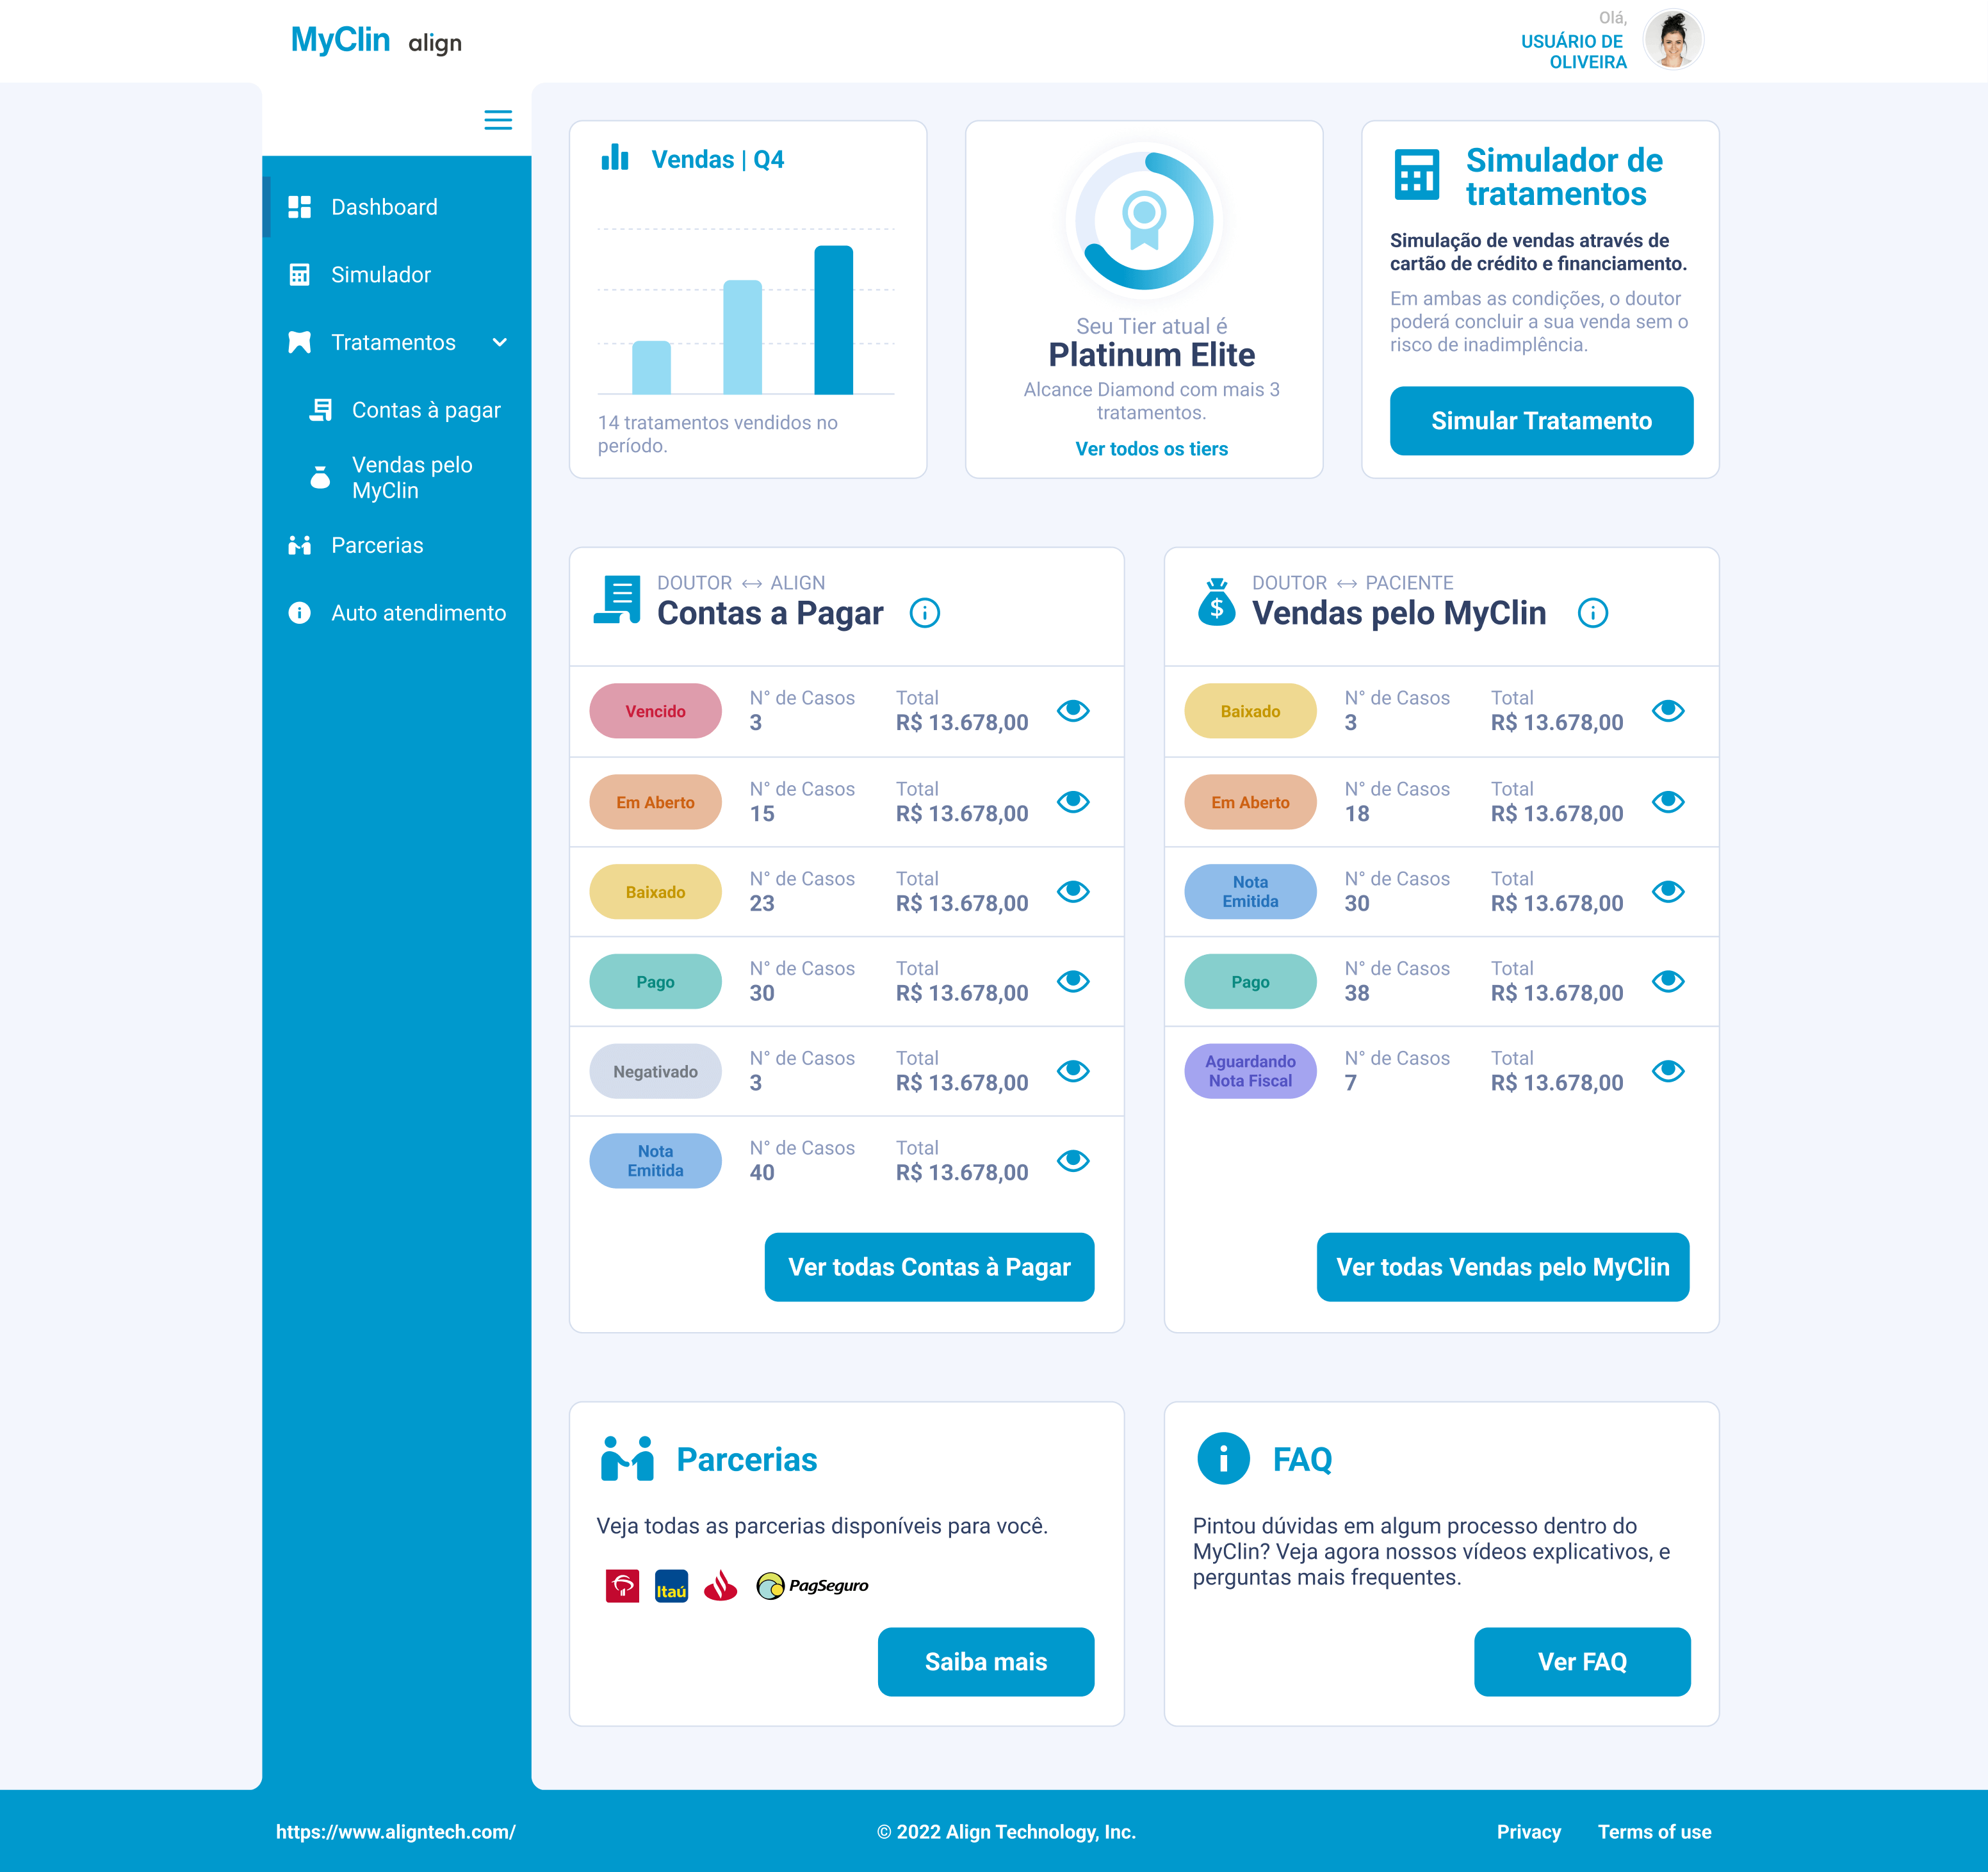The image size is (1988, 1872).
Task: View Nota Emitida row with 30 cases
Action: click(x=1668, y=892)
